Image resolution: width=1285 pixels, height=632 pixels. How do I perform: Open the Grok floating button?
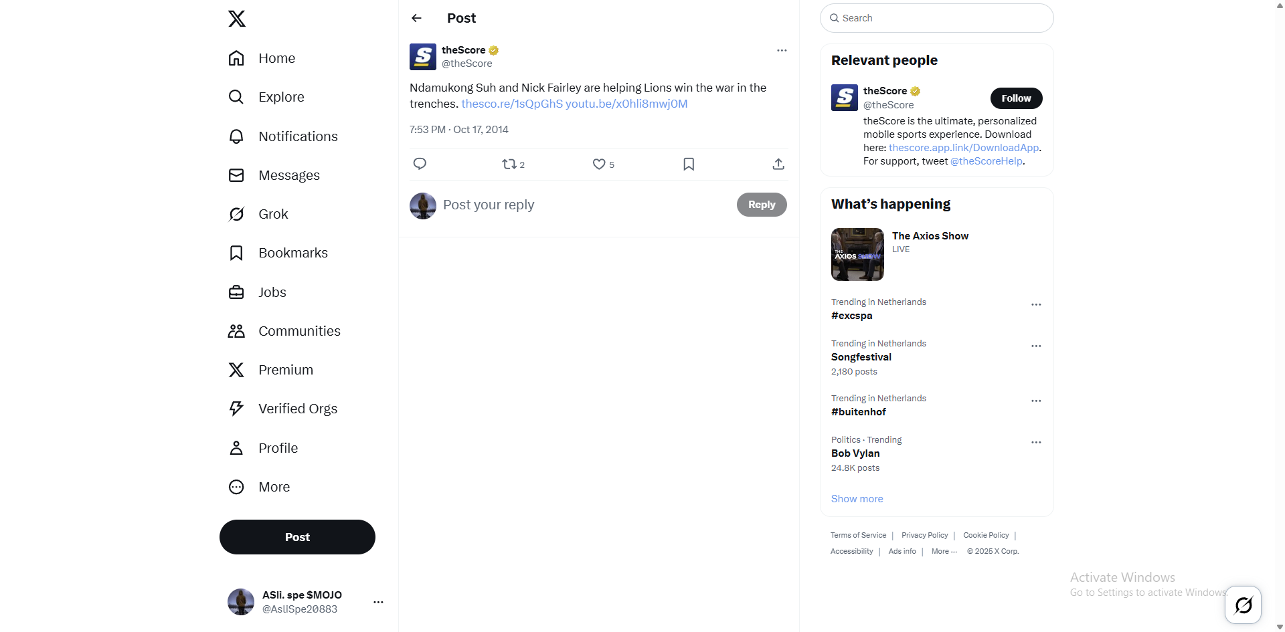[1243, 605]
